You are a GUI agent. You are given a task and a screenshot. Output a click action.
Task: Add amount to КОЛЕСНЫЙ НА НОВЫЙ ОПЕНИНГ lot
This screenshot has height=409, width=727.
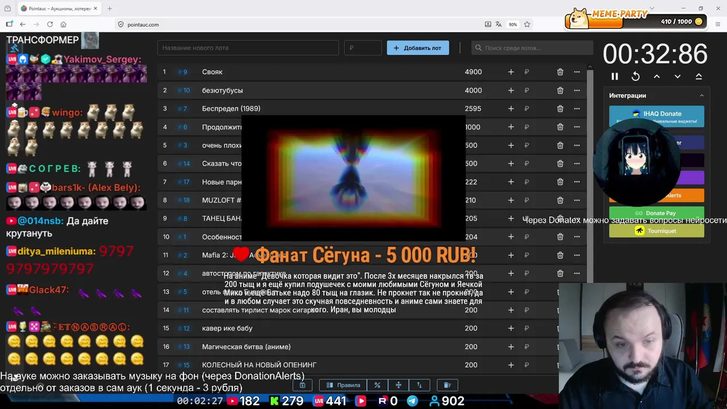(511, 365)
